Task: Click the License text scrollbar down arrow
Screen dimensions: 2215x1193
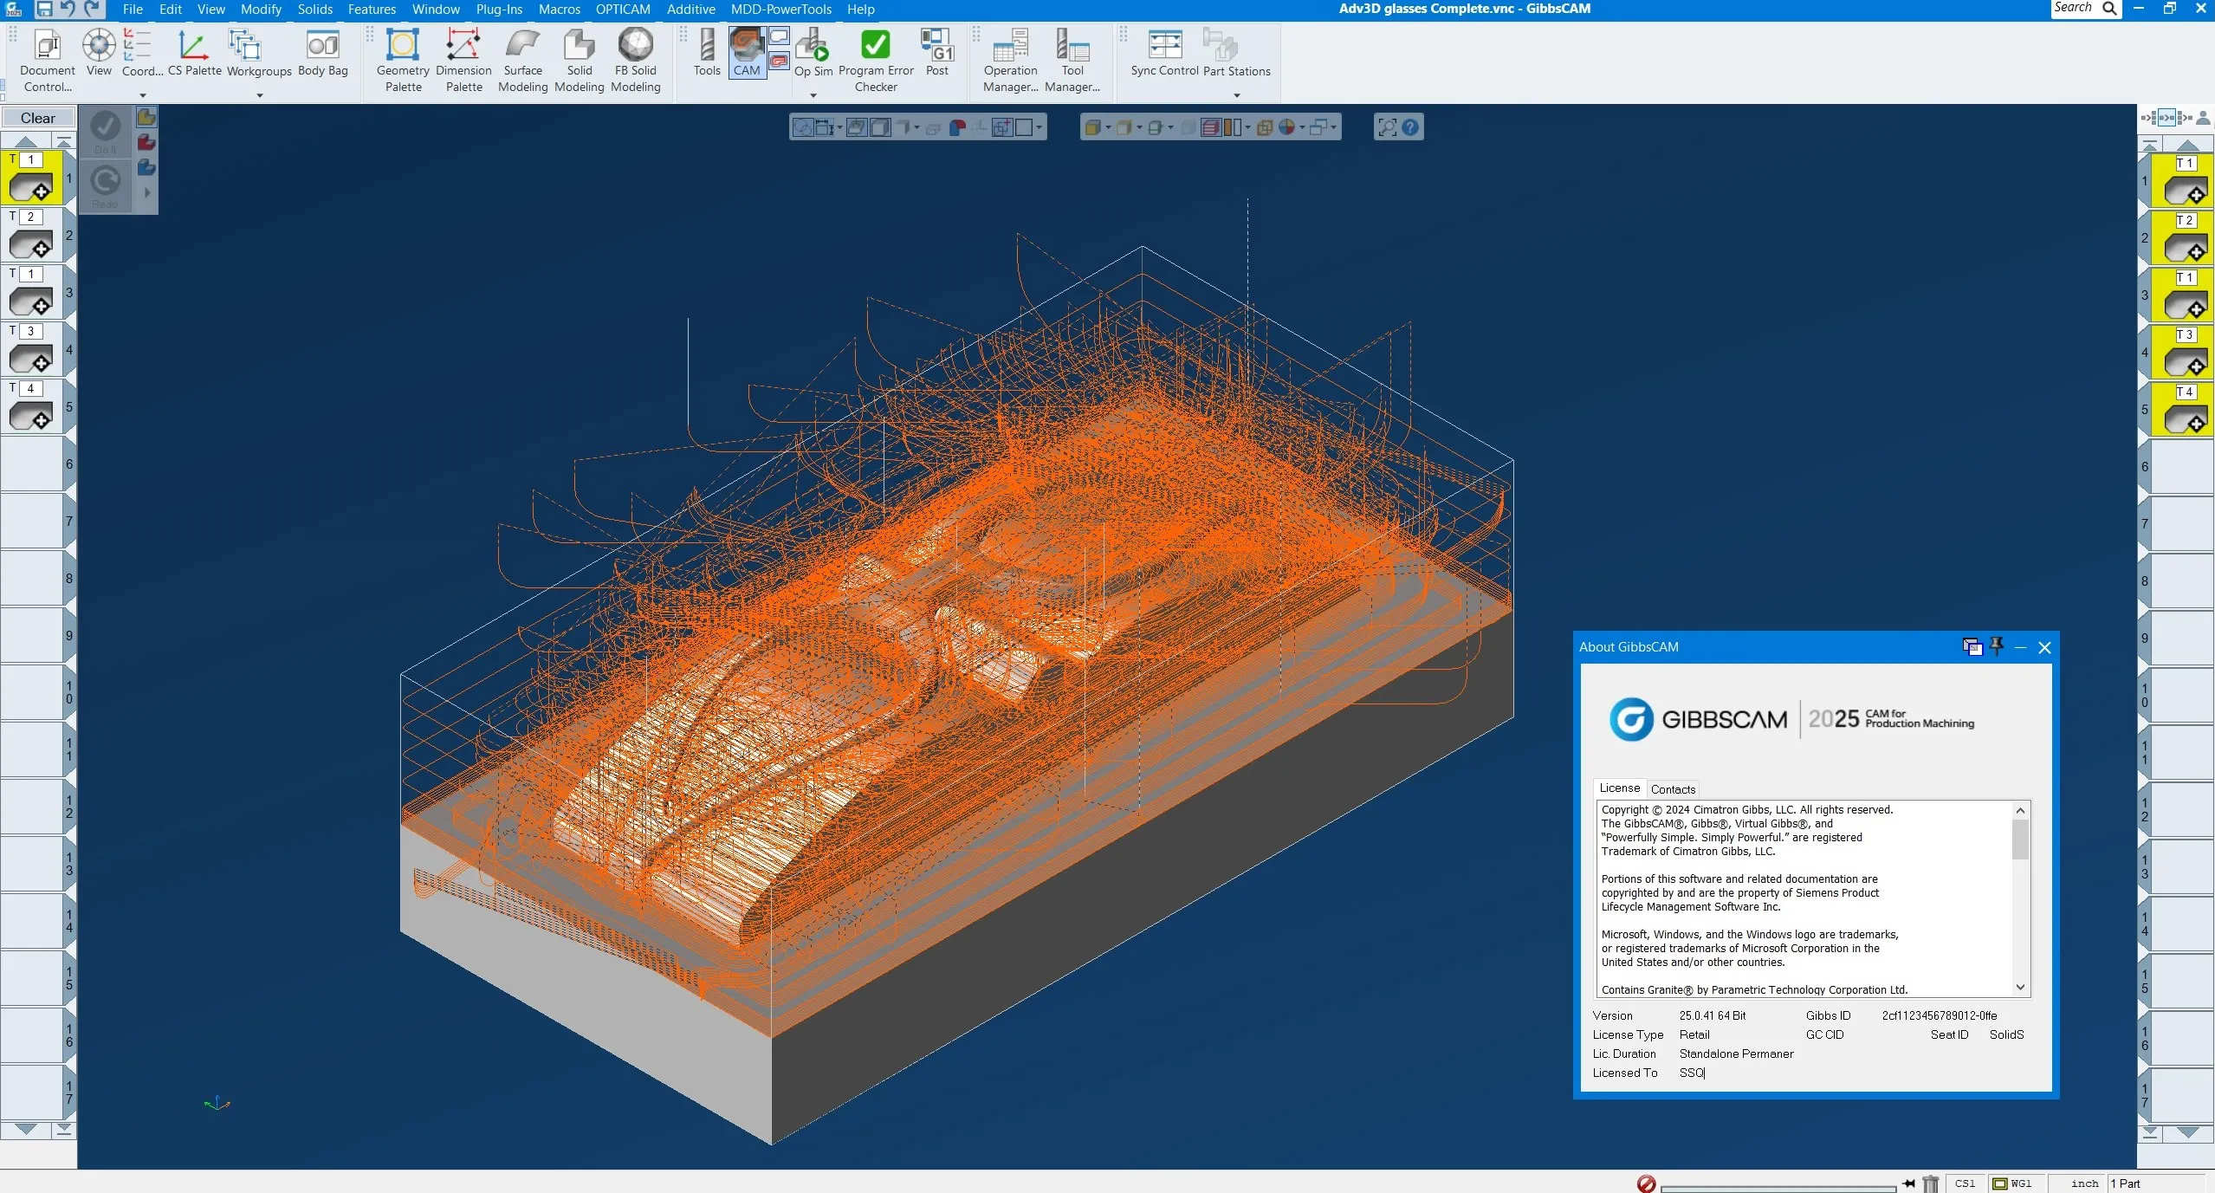Action: pyautogui.click(x=2020, y=987)
